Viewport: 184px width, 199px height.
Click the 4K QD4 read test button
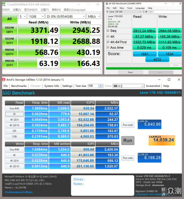coord(14,120)
